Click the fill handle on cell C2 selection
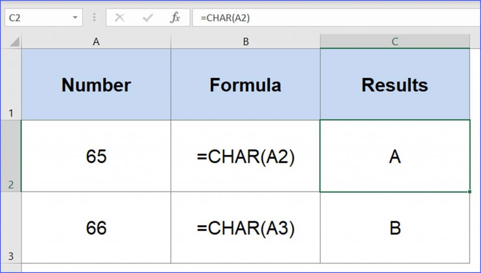Image resolution: width=481 pixels, height=273 pixels. 469,191
